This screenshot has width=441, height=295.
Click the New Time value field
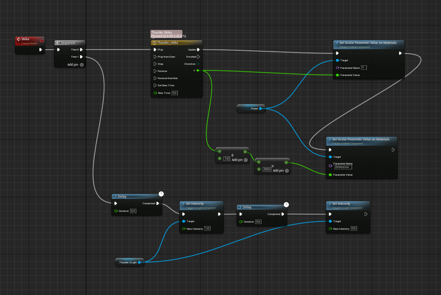[x=175, y=93]
